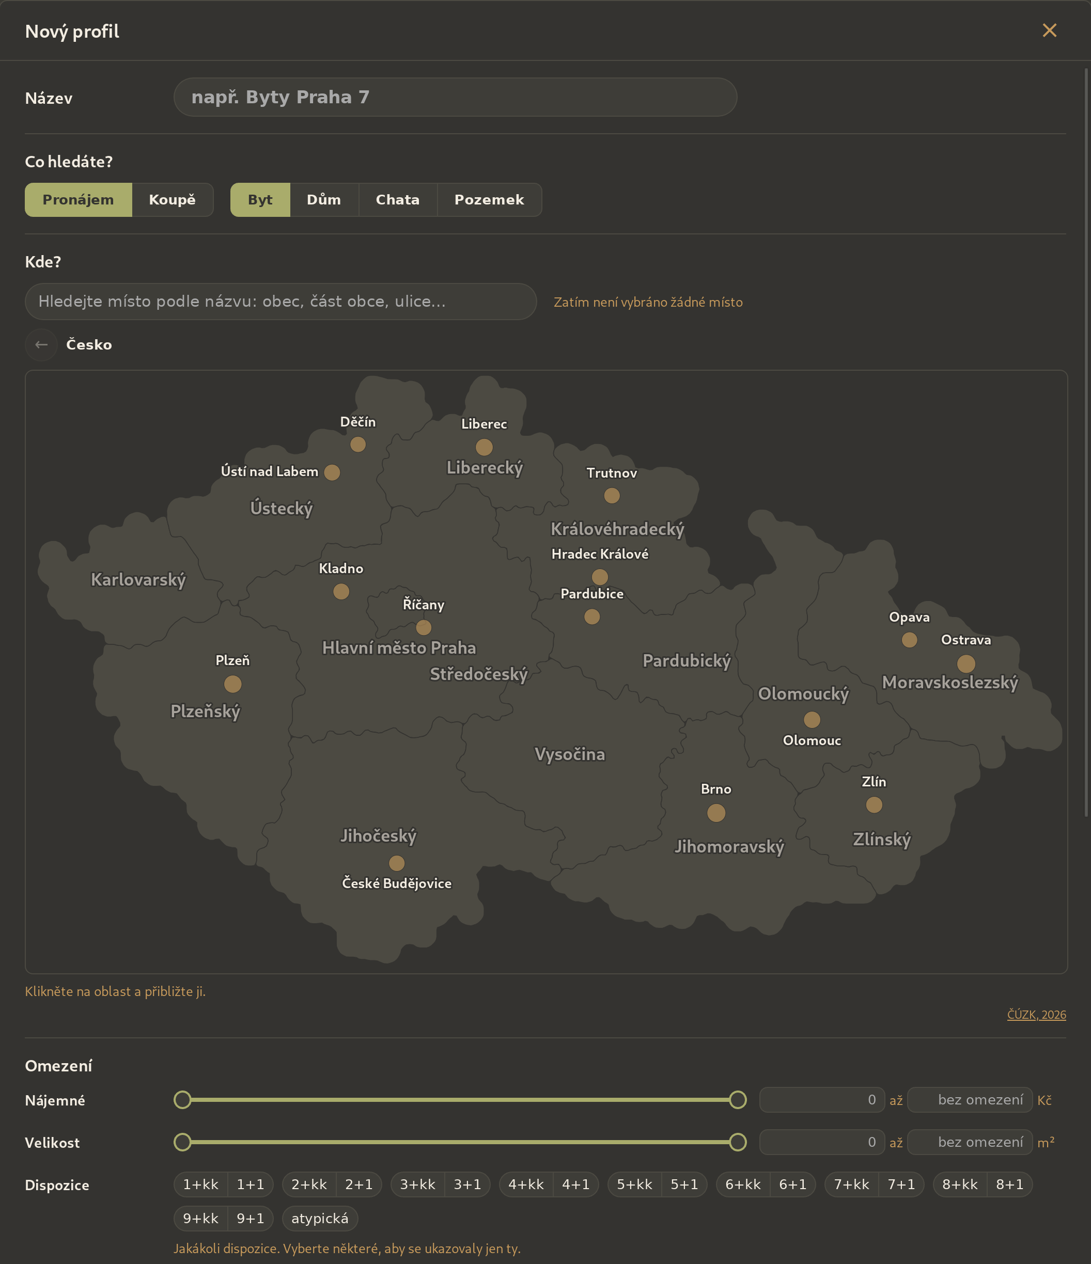Click the Pardubice city dot
The image size is (1091, 1264).
pyautogui.click(x=592, y=616)
